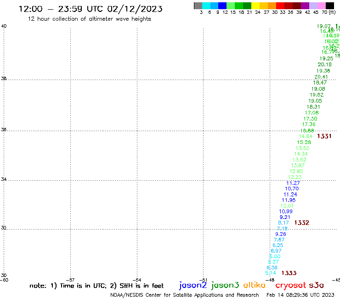
Task: Click the black swatch ending the scale
Action: [x=329, y=6]
